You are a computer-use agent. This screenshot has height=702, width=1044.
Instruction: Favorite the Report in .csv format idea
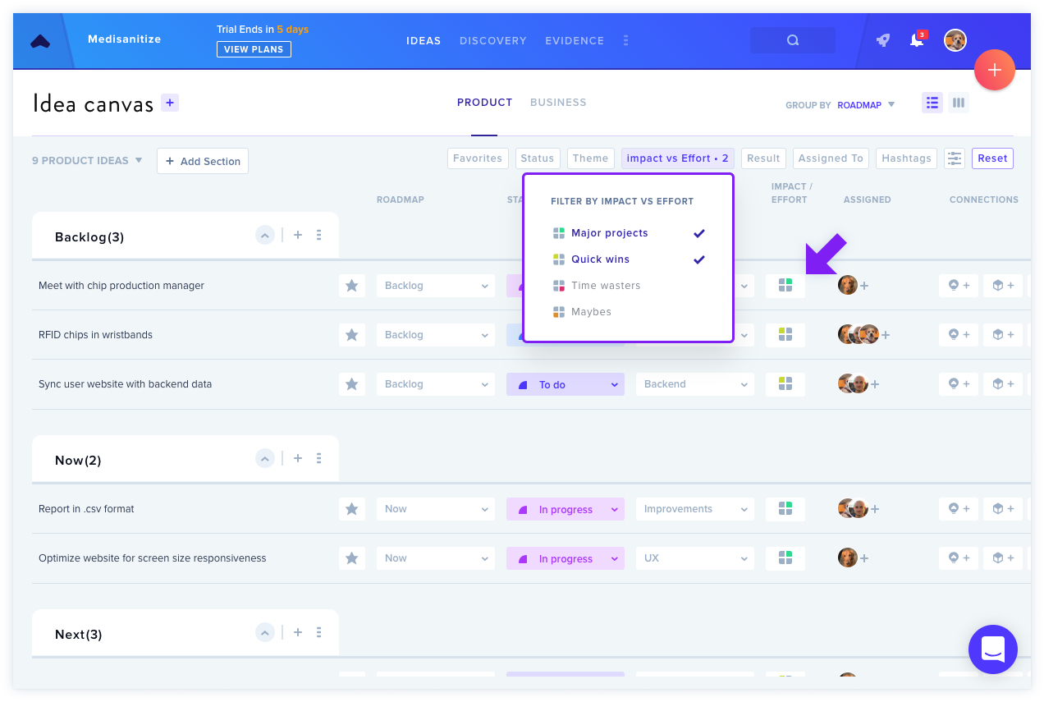352,509
